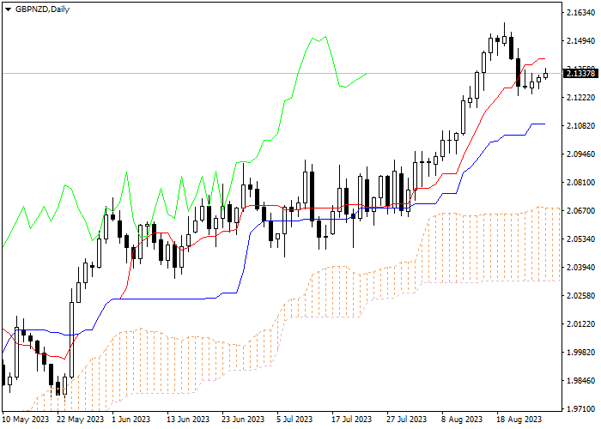Select the 17 Jul 2023 date label
Screen dimensions: 601x429
[x=352, y=420]
